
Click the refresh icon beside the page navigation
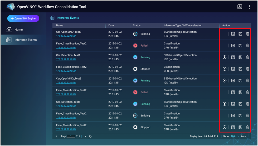[x=90, y=136]
